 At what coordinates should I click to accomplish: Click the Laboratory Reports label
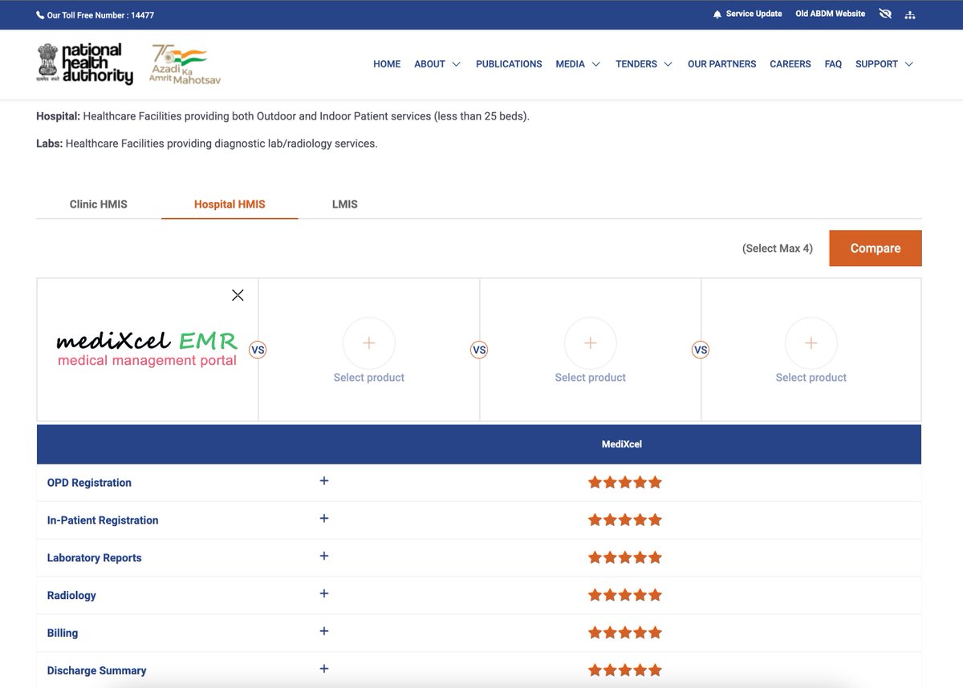coord(95,558)
